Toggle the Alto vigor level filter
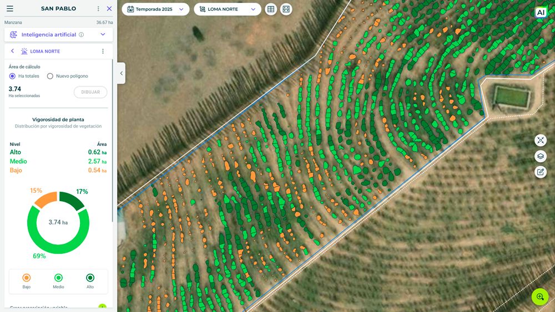This screenshot has height=312, width=555. coord(90,278)
